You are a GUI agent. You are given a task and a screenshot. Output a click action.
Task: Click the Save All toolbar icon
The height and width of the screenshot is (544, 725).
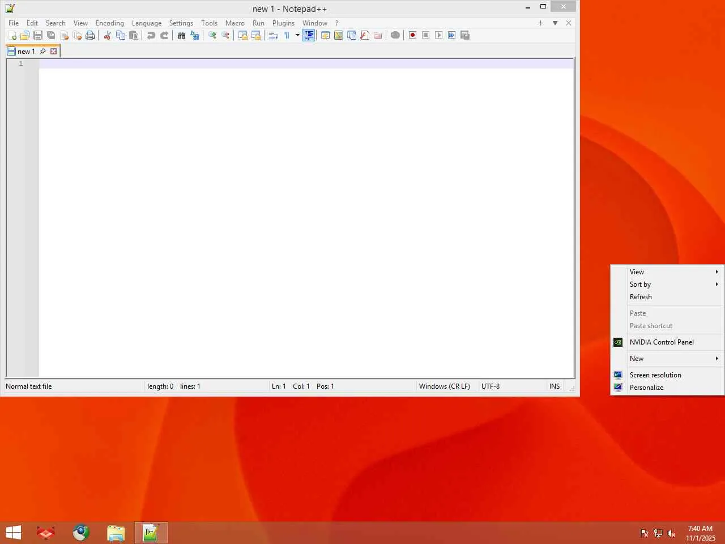click(51, 35)
